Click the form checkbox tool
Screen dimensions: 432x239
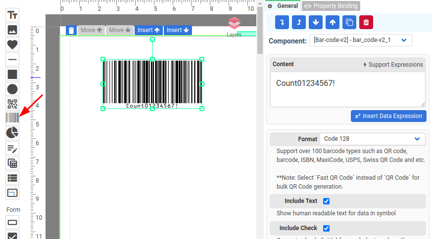pos(12,236)
